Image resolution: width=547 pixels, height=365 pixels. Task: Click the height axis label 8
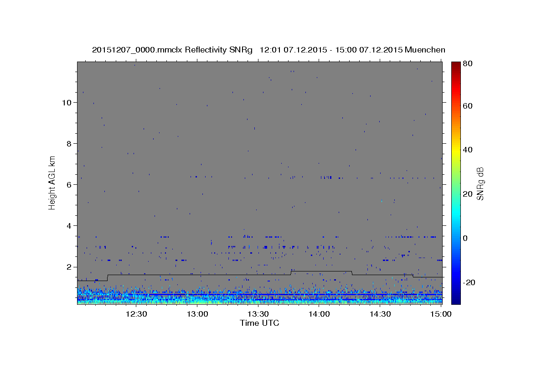point(69,144)
